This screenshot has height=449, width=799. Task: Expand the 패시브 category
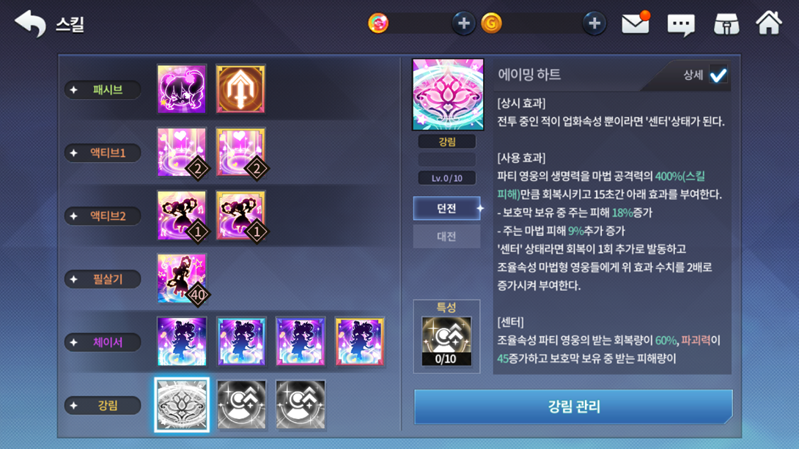coord(103,89)
